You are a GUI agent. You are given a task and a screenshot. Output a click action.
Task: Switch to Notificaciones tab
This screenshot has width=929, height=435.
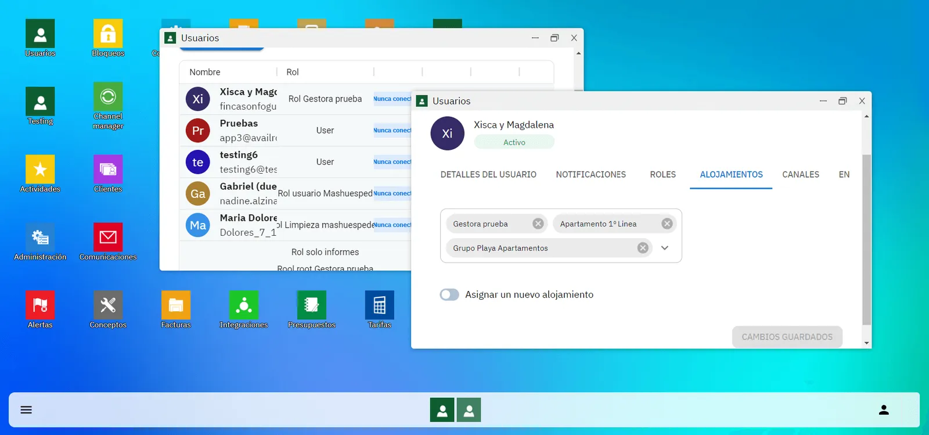591,174
